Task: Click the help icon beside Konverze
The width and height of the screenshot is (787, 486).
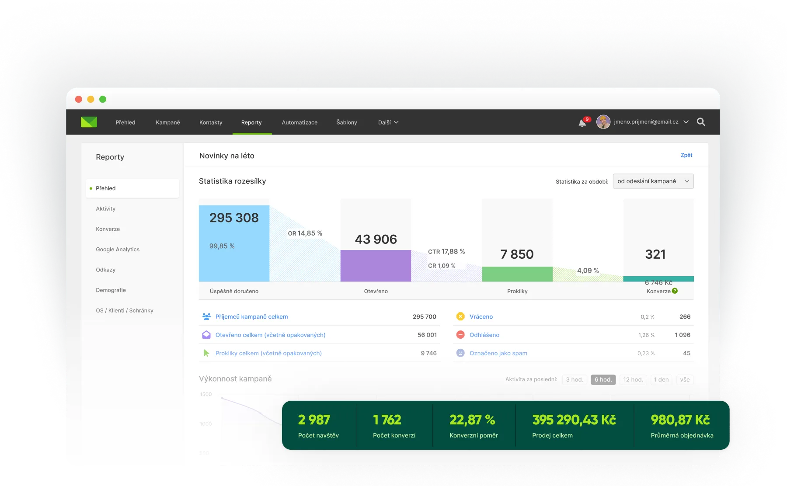Action: coord(675,291)
